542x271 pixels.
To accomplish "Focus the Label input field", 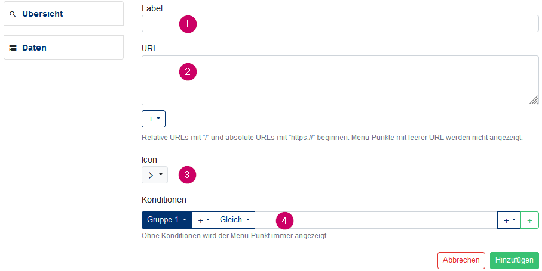I will 340,24.
